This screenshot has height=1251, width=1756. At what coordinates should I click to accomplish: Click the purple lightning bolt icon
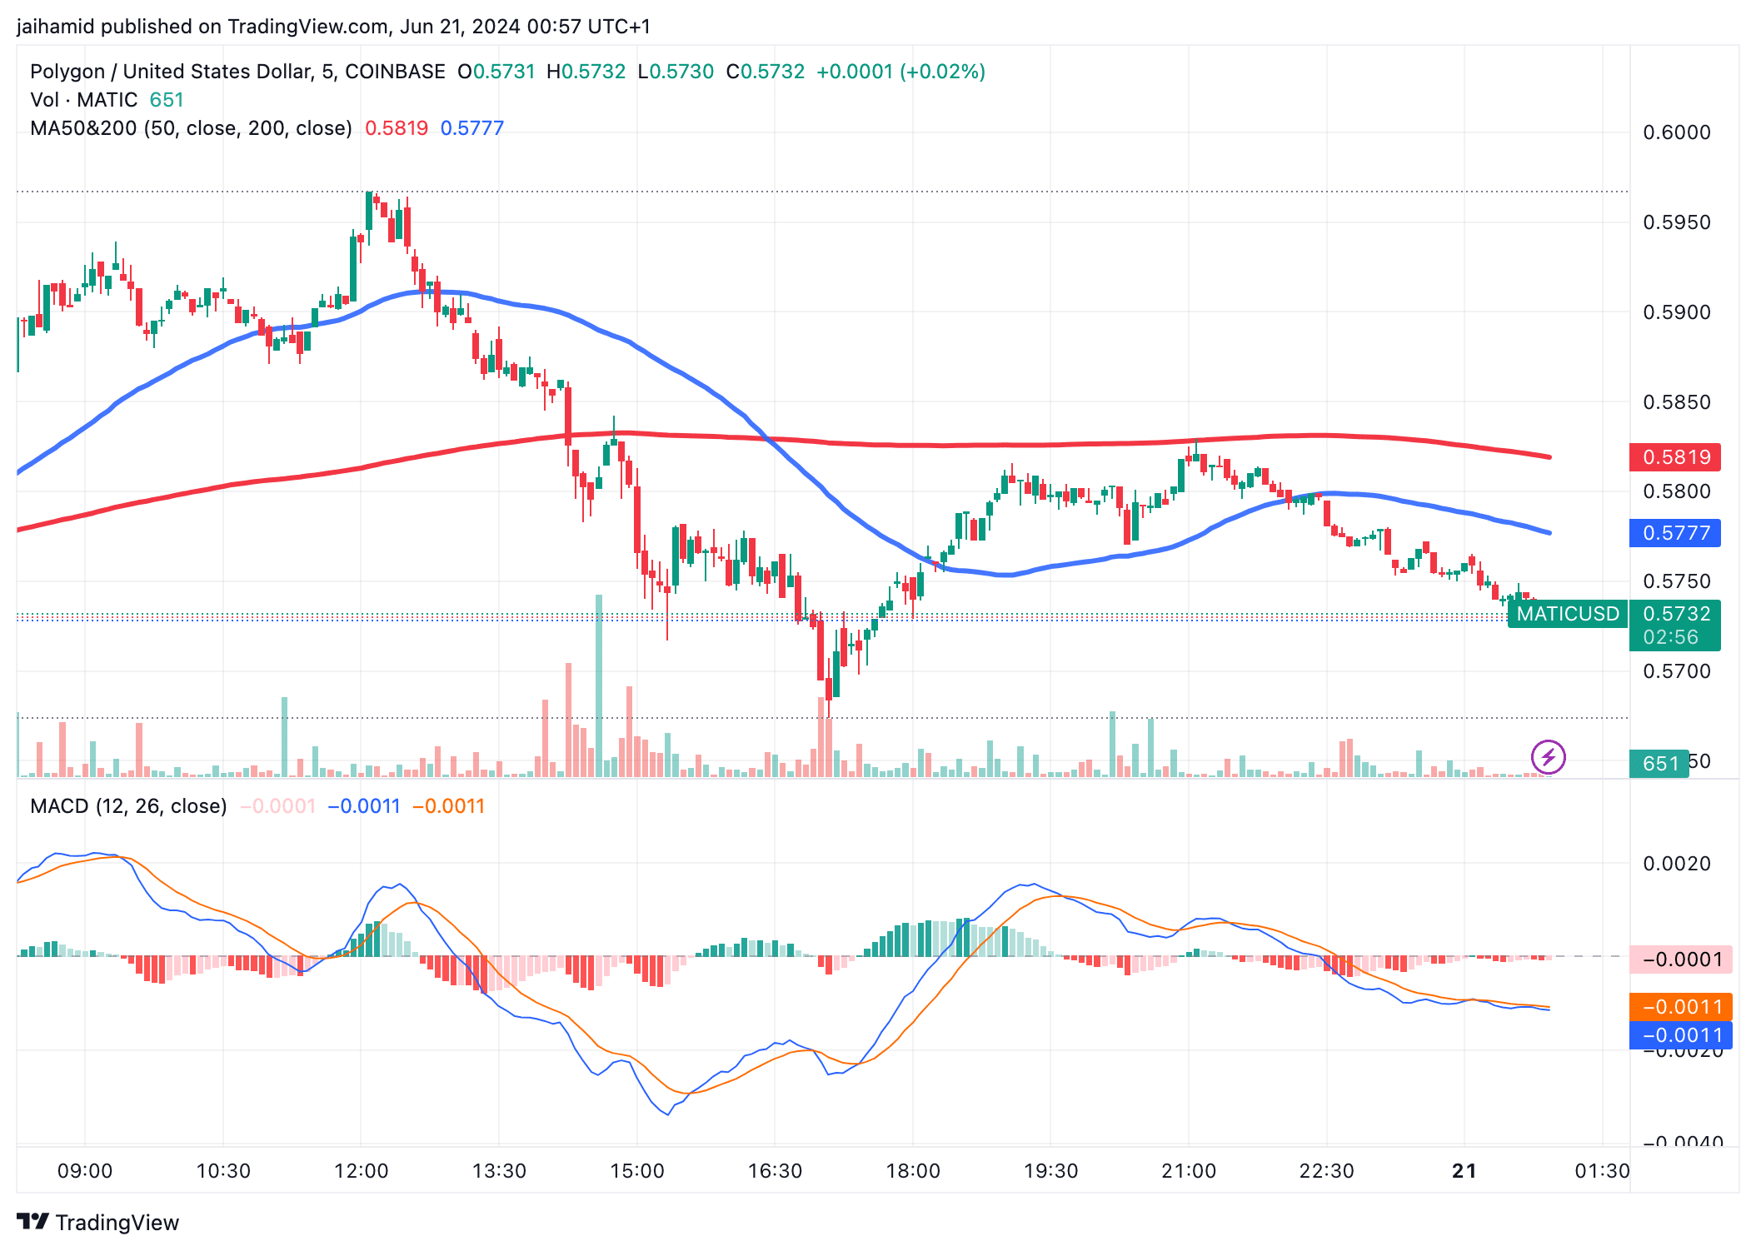[1548, 757]
